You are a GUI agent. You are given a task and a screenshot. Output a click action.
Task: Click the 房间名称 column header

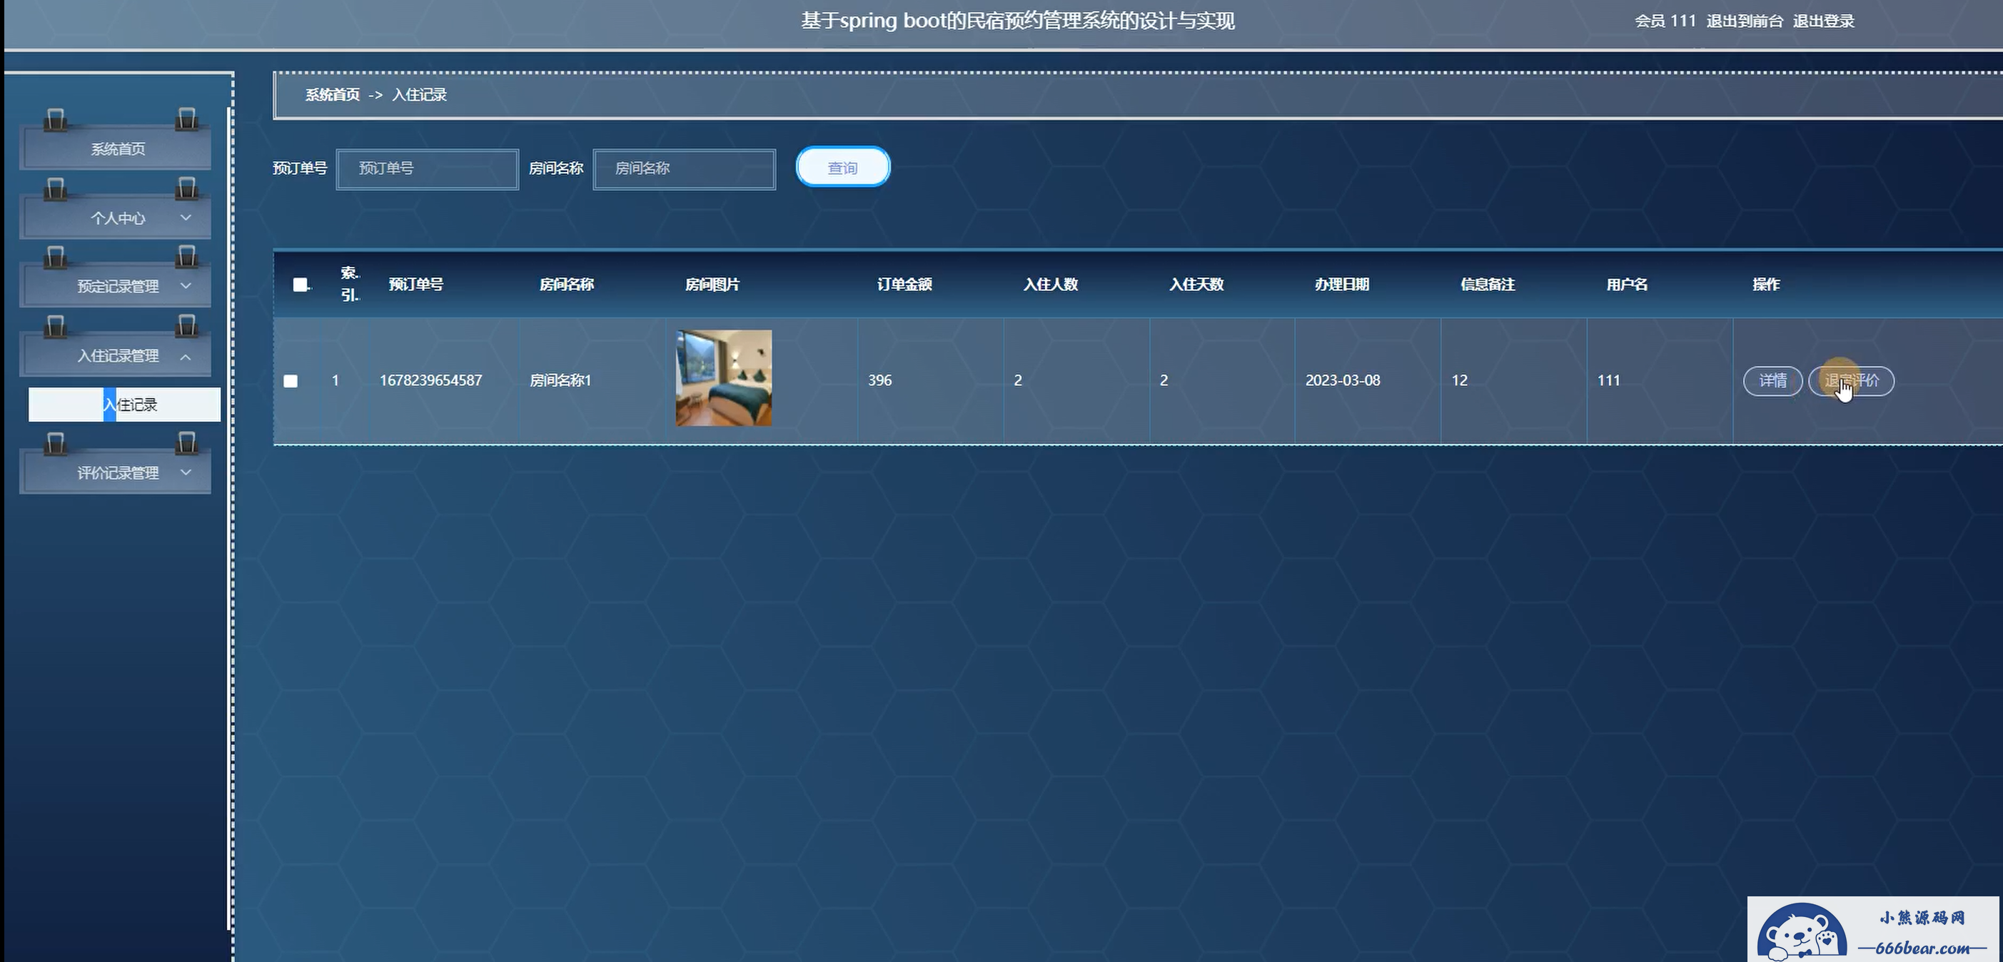pyautogui.click(x=567, y=285)
